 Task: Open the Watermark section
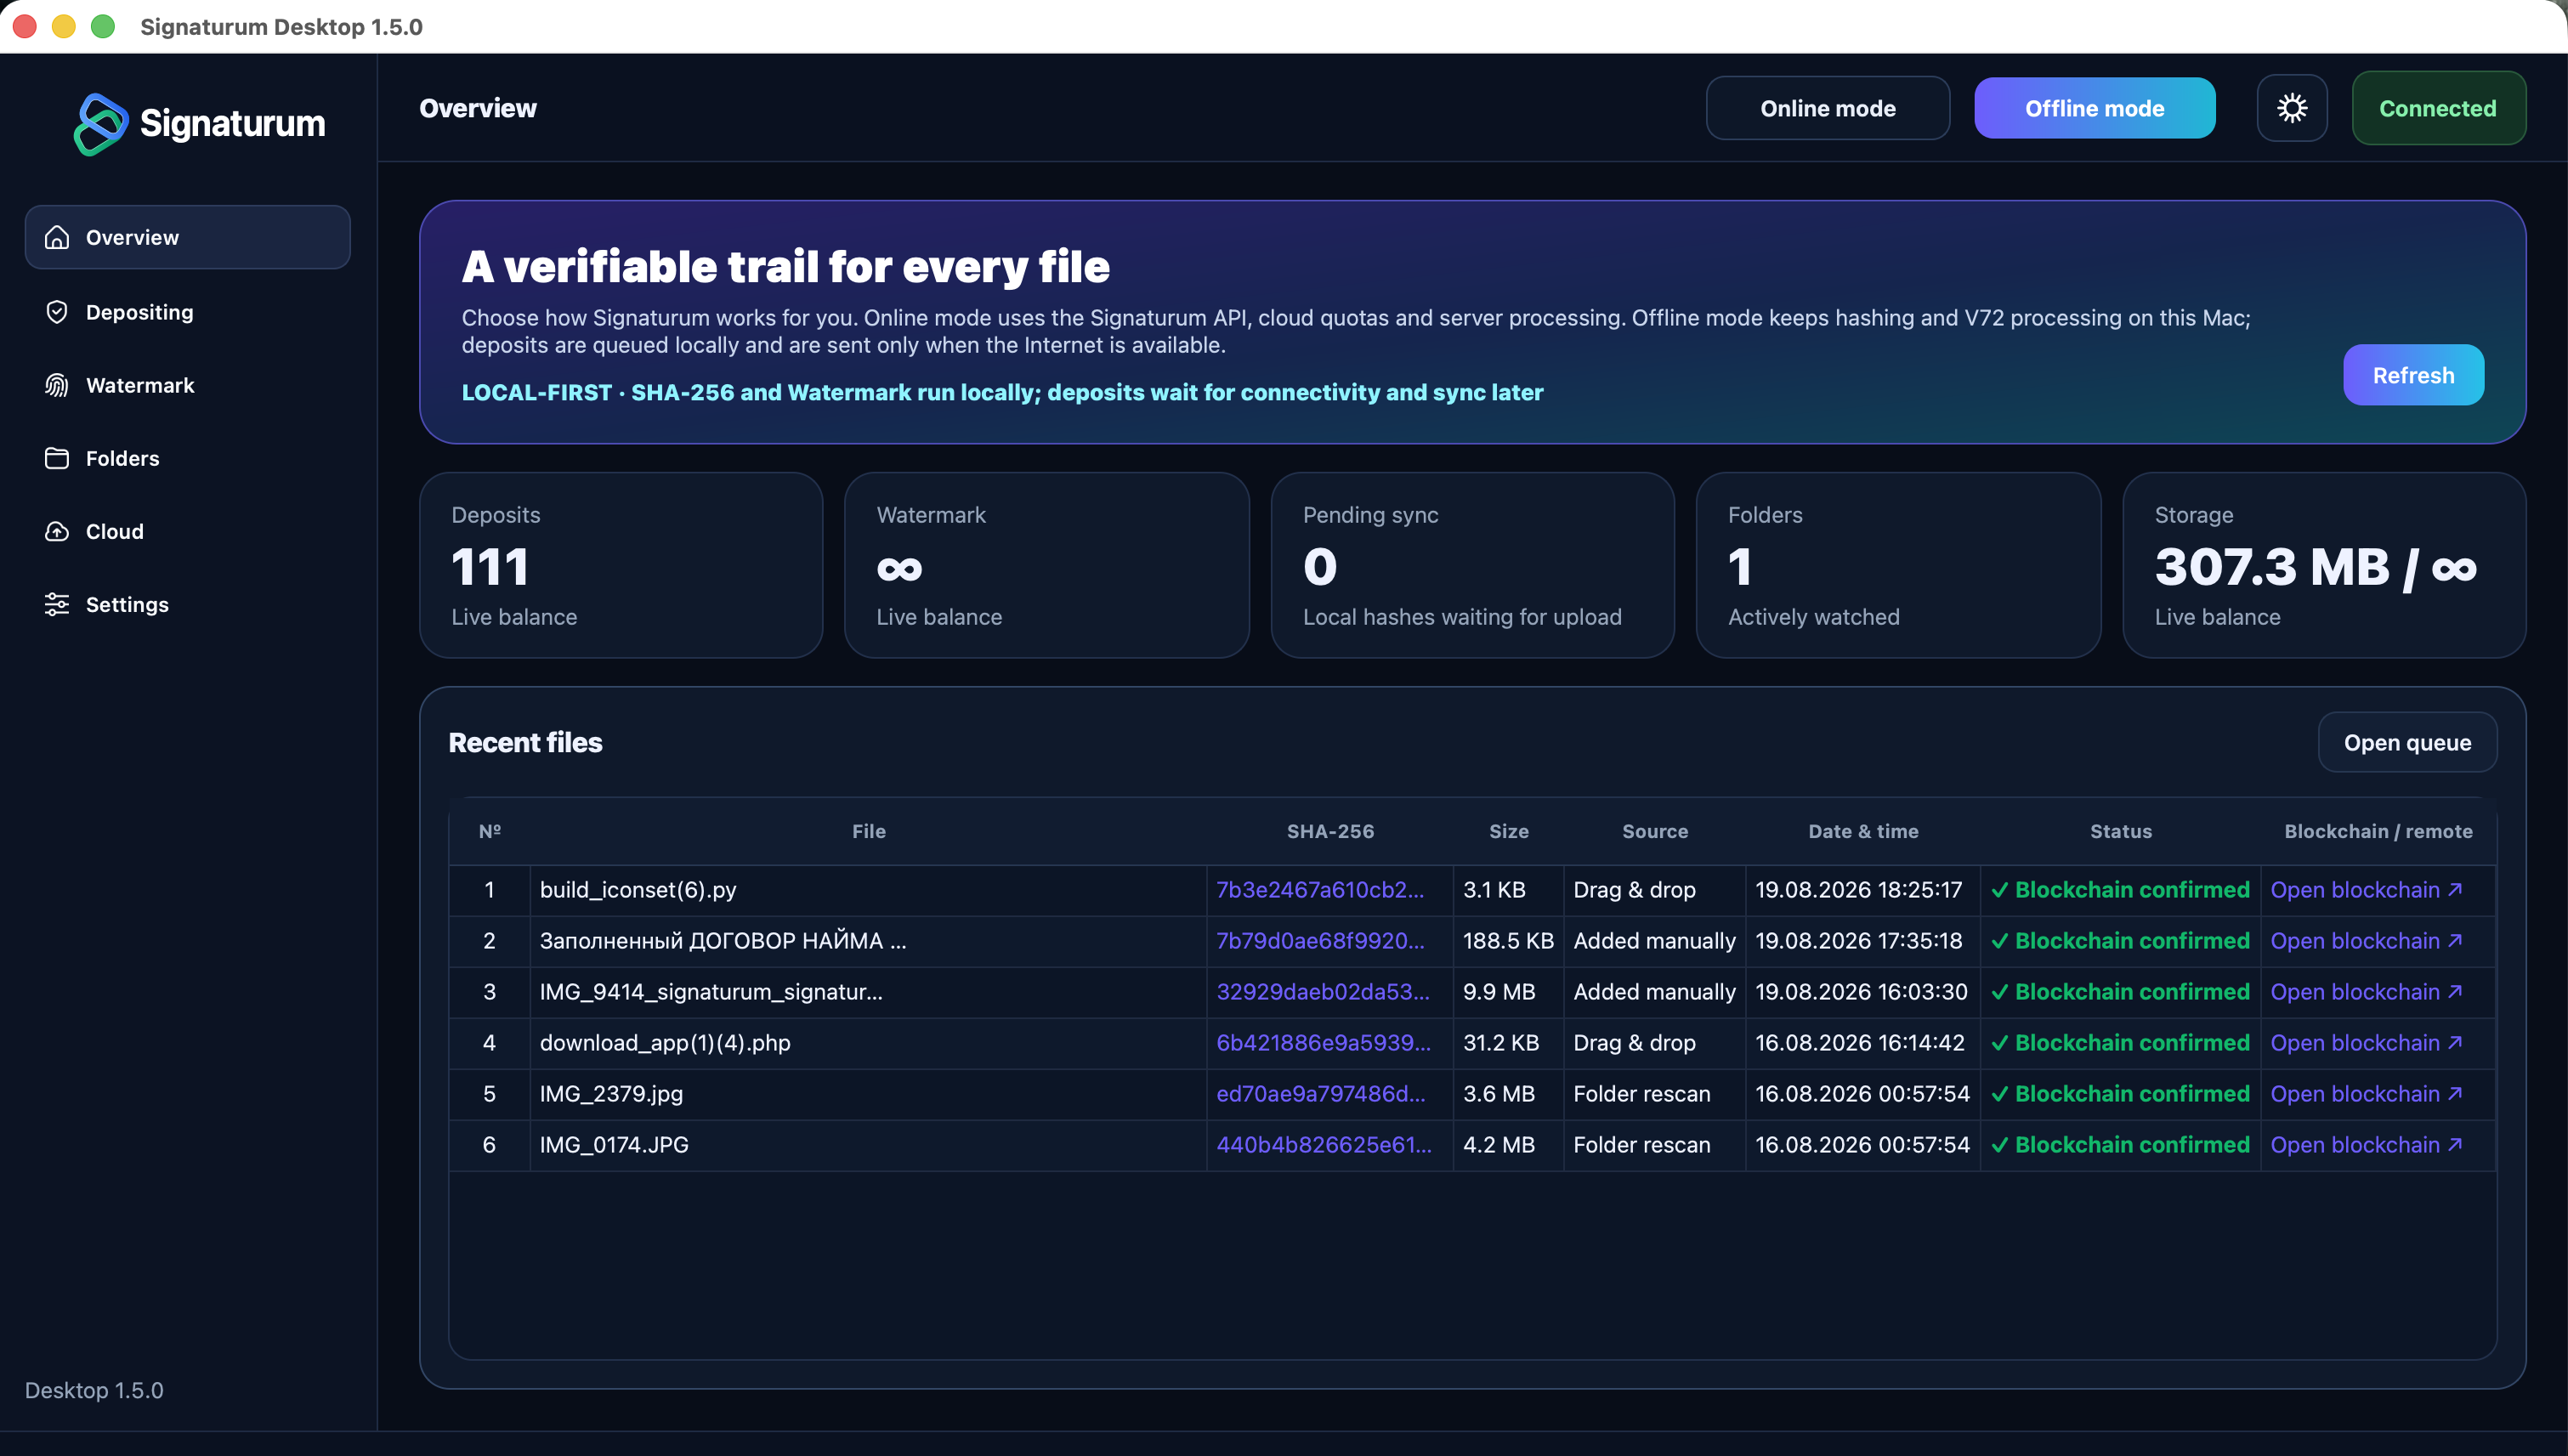point(187,385)
